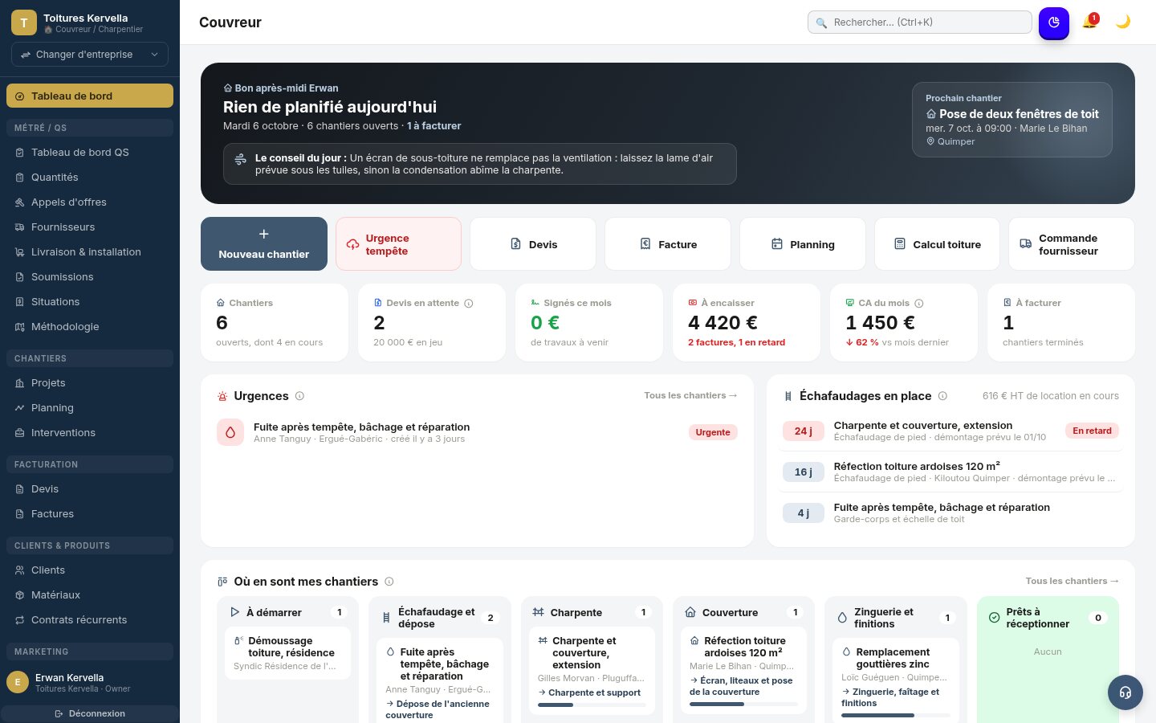Click the purple pie-chart icon button
The image size is (1156, 723).
[1054, 22]
